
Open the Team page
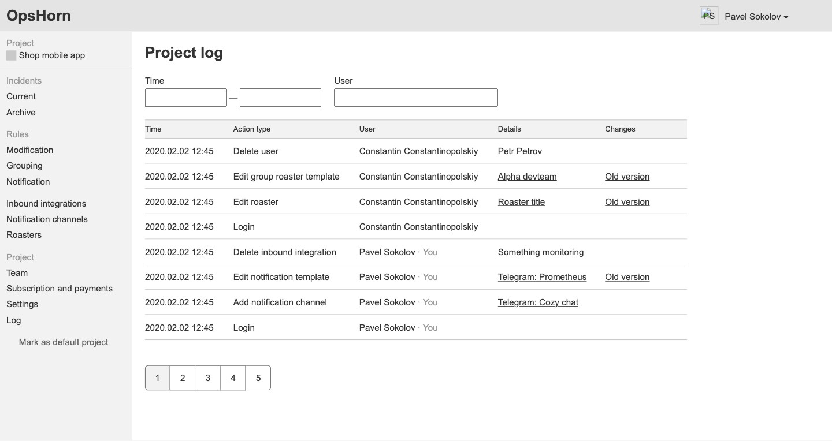(17, 273)
